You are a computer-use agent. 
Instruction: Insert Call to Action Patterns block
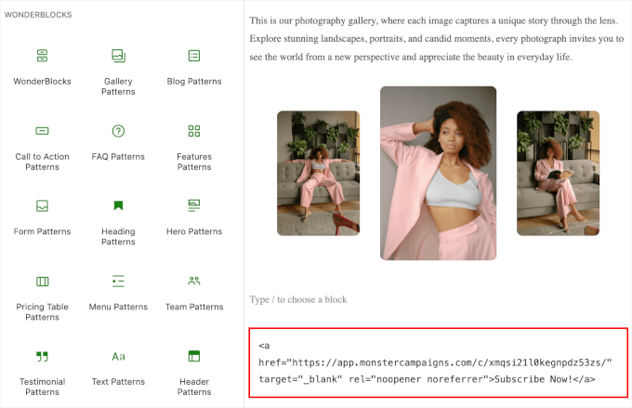click(x=42, y=131)
